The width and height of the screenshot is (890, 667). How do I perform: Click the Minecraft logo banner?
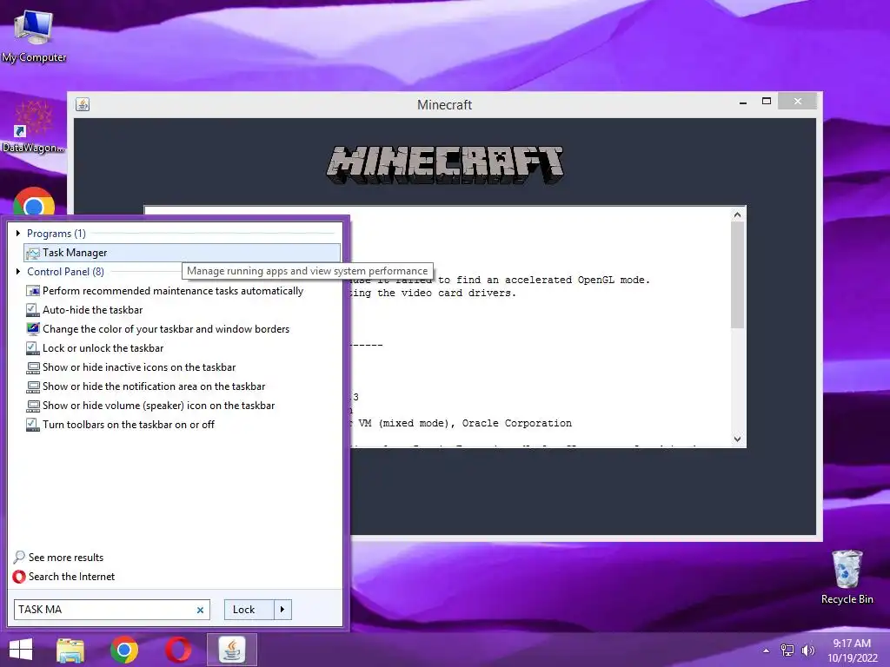[445, 164]
